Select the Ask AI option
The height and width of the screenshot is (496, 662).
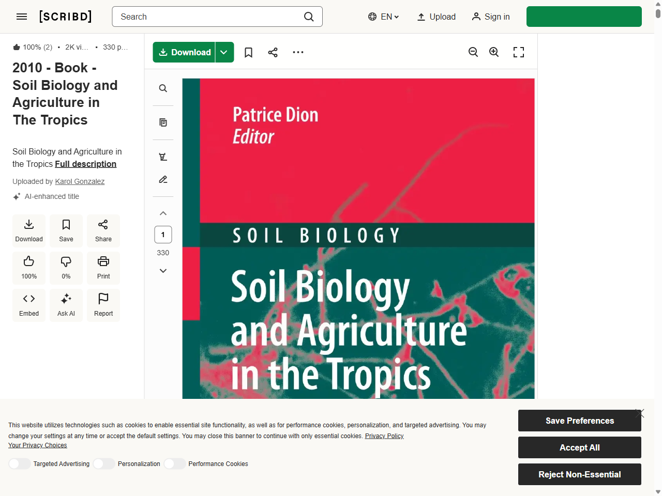pyautogui.click(x=66, y=305)
